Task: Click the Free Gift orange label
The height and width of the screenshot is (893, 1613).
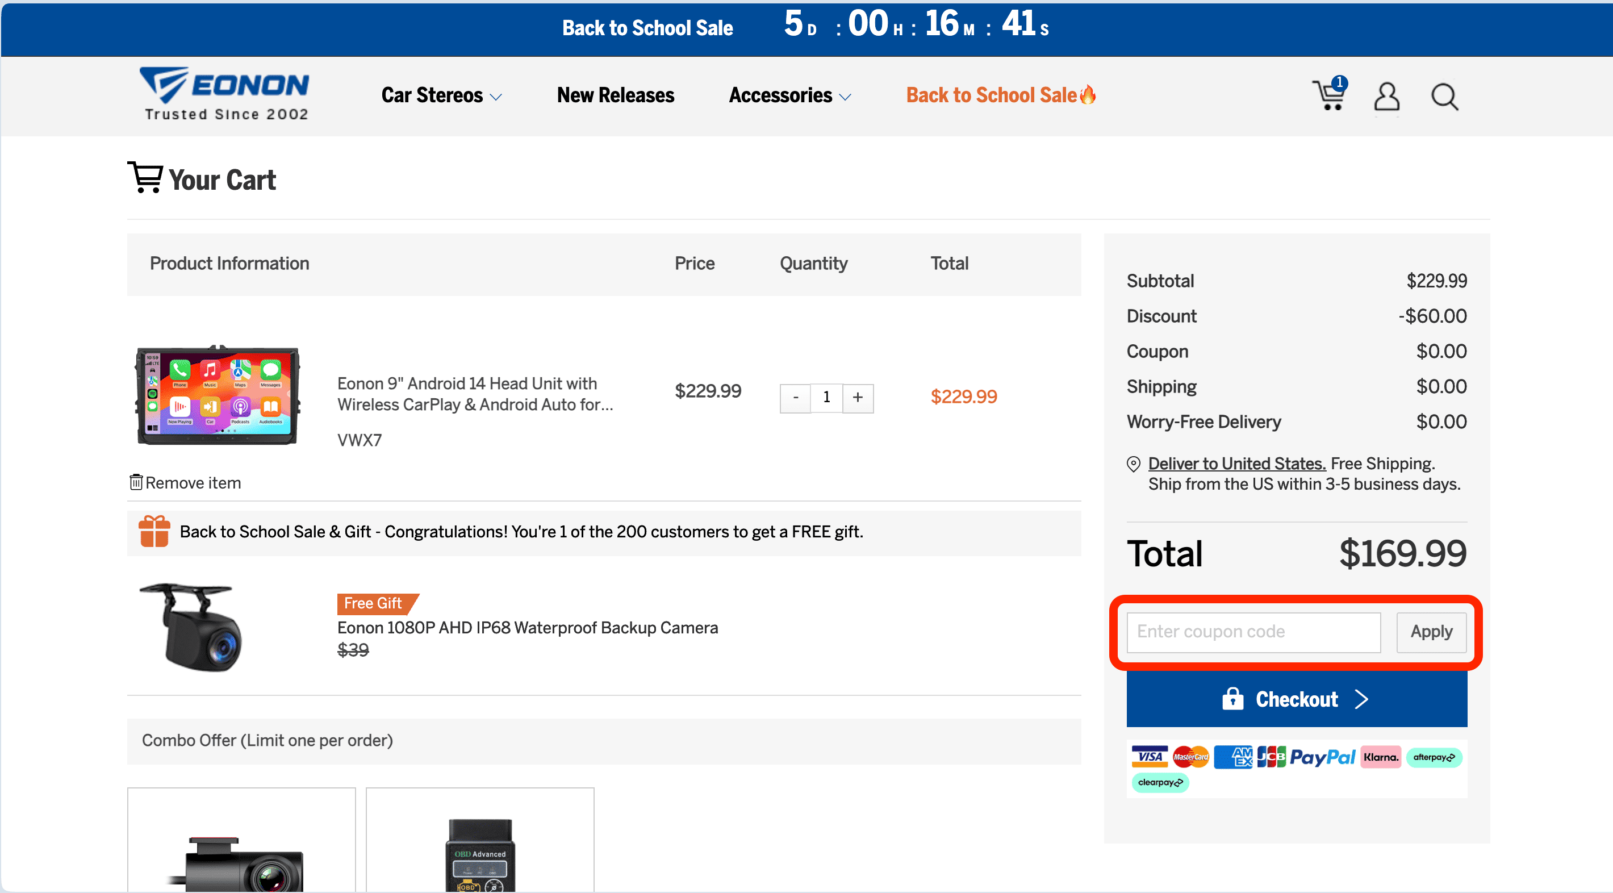Action: point(377,603)
